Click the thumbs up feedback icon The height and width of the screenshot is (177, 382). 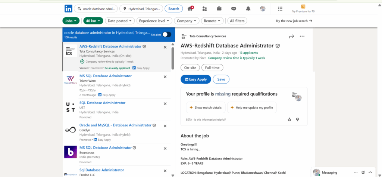tap(289, 119)
